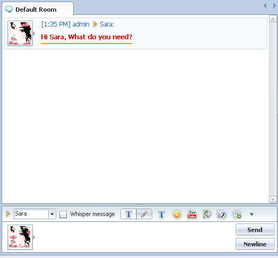Switch to pencil drawing mode
Image resolution: width=278 pixels, height=258 pixels.
144,214
